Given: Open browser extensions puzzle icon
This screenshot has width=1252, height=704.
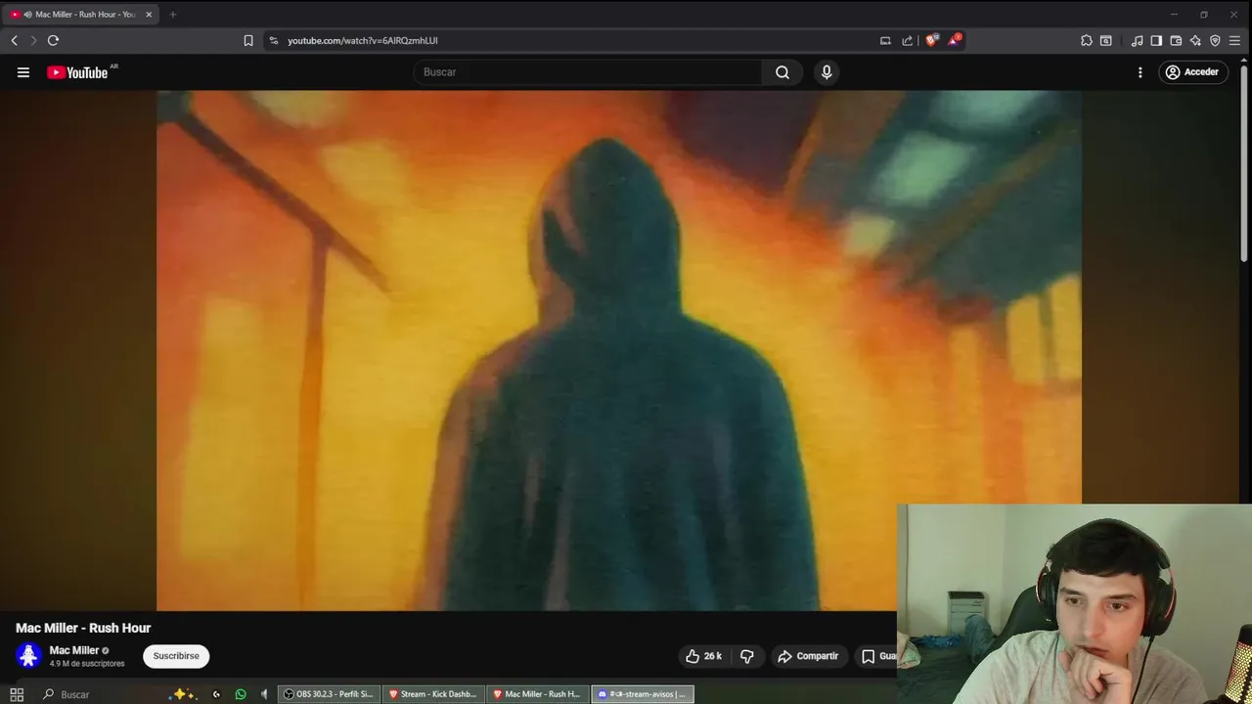Looking at the screenshot, I should (x=1087, y=40).
